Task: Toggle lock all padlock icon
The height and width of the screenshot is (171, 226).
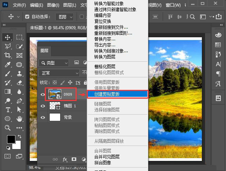Action: click(x=85, y=83)
